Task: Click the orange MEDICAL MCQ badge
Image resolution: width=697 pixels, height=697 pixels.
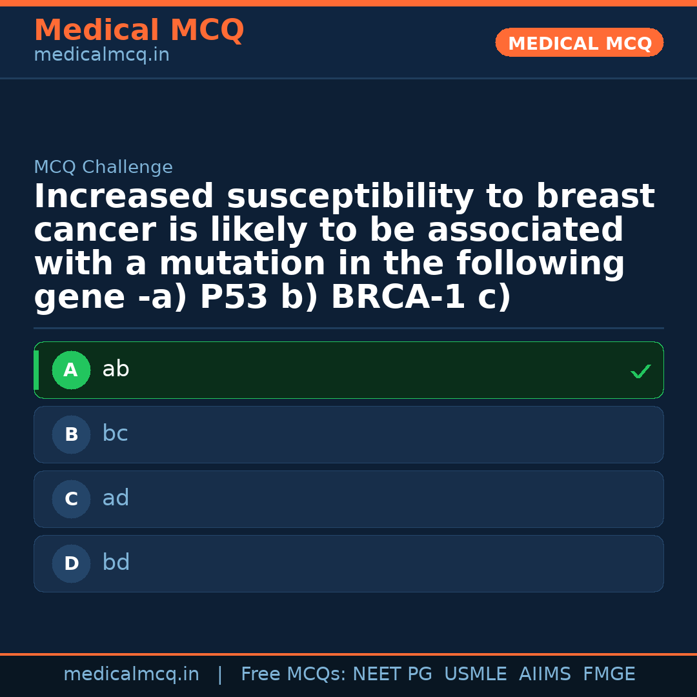Action: tap(579, 43)
